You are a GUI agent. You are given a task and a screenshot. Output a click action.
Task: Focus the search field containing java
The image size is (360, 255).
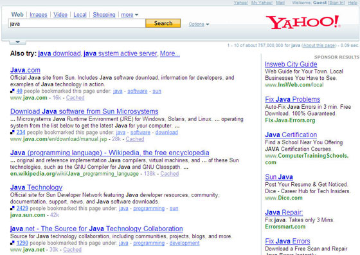pyautogui.click(x=77, y=24)
